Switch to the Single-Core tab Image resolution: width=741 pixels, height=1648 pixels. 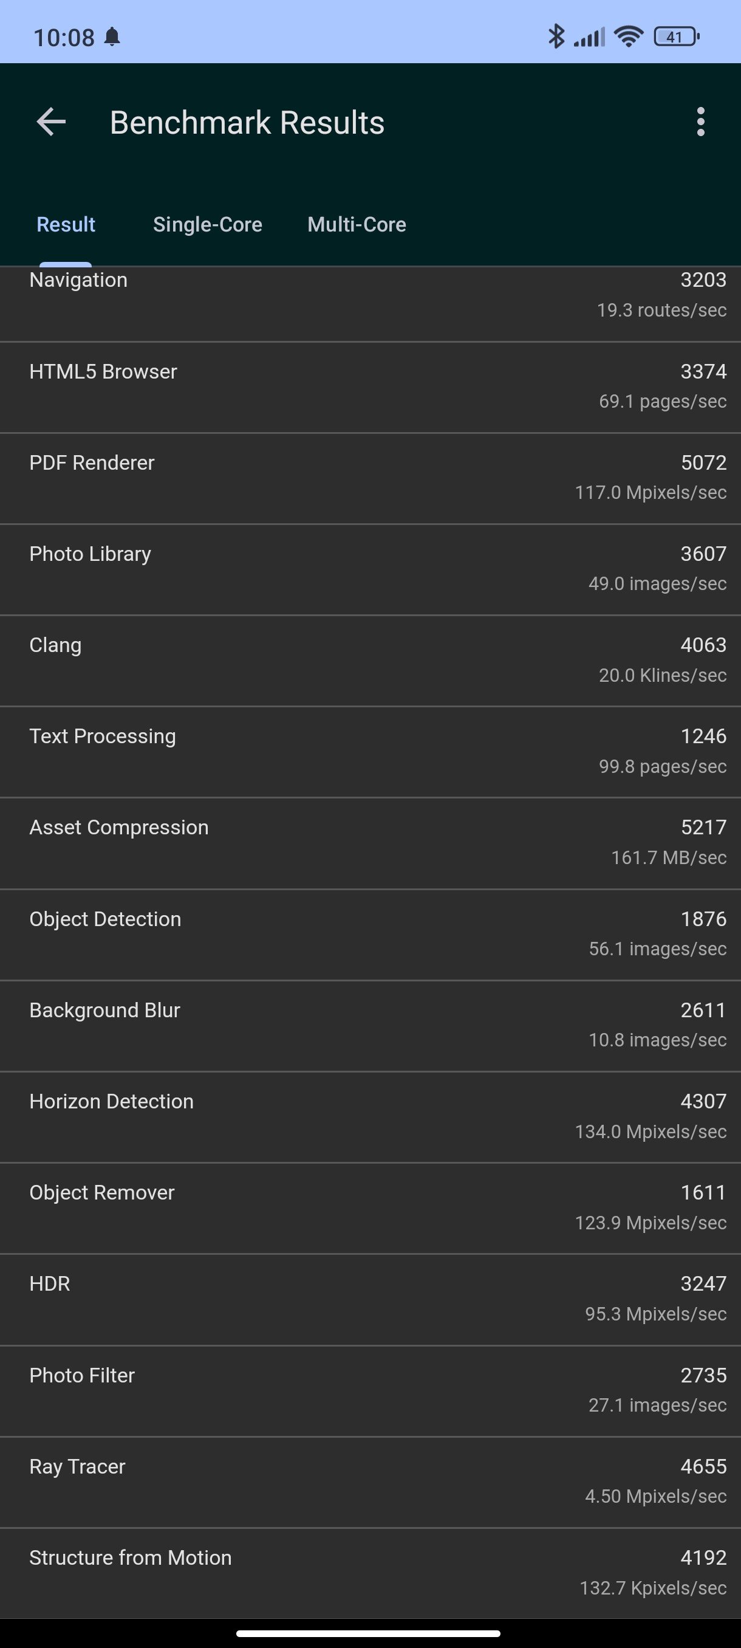point(208,225)
